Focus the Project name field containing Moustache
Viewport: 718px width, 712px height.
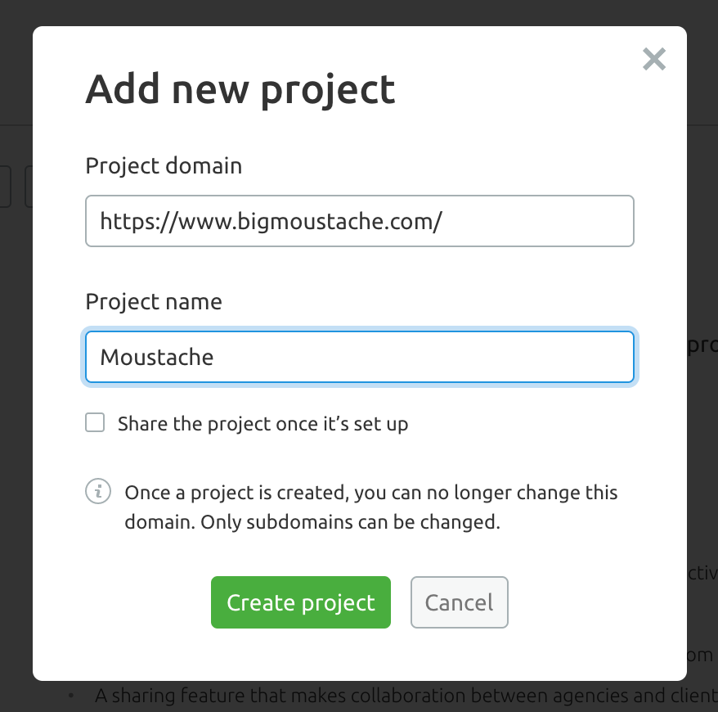[x=360, y=357]
